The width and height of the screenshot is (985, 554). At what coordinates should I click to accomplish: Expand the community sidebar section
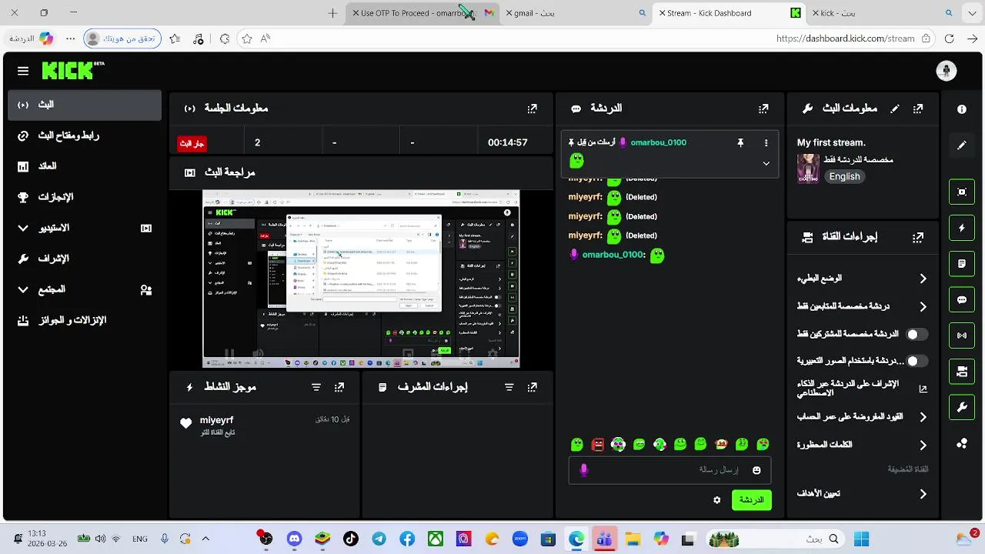click(85, 290)
